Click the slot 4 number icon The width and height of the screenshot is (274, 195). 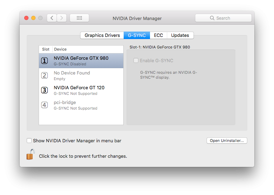(45, 105)
